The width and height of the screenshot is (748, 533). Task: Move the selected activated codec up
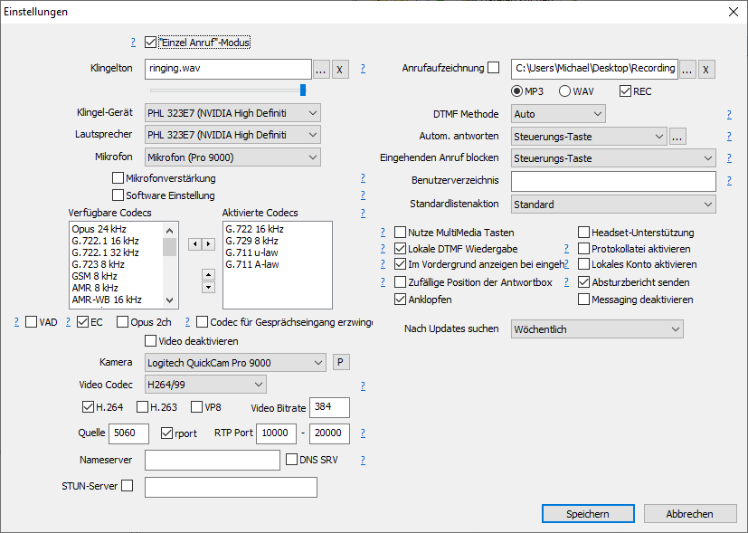tap(207, 273)
